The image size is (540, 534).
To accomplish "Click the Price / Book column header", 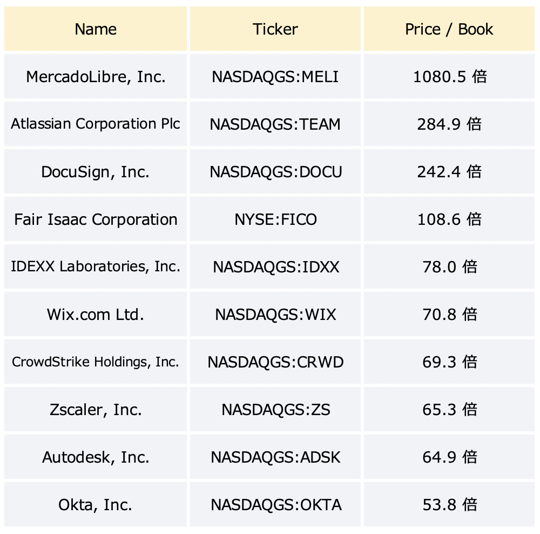I will (x=449, y=29).
